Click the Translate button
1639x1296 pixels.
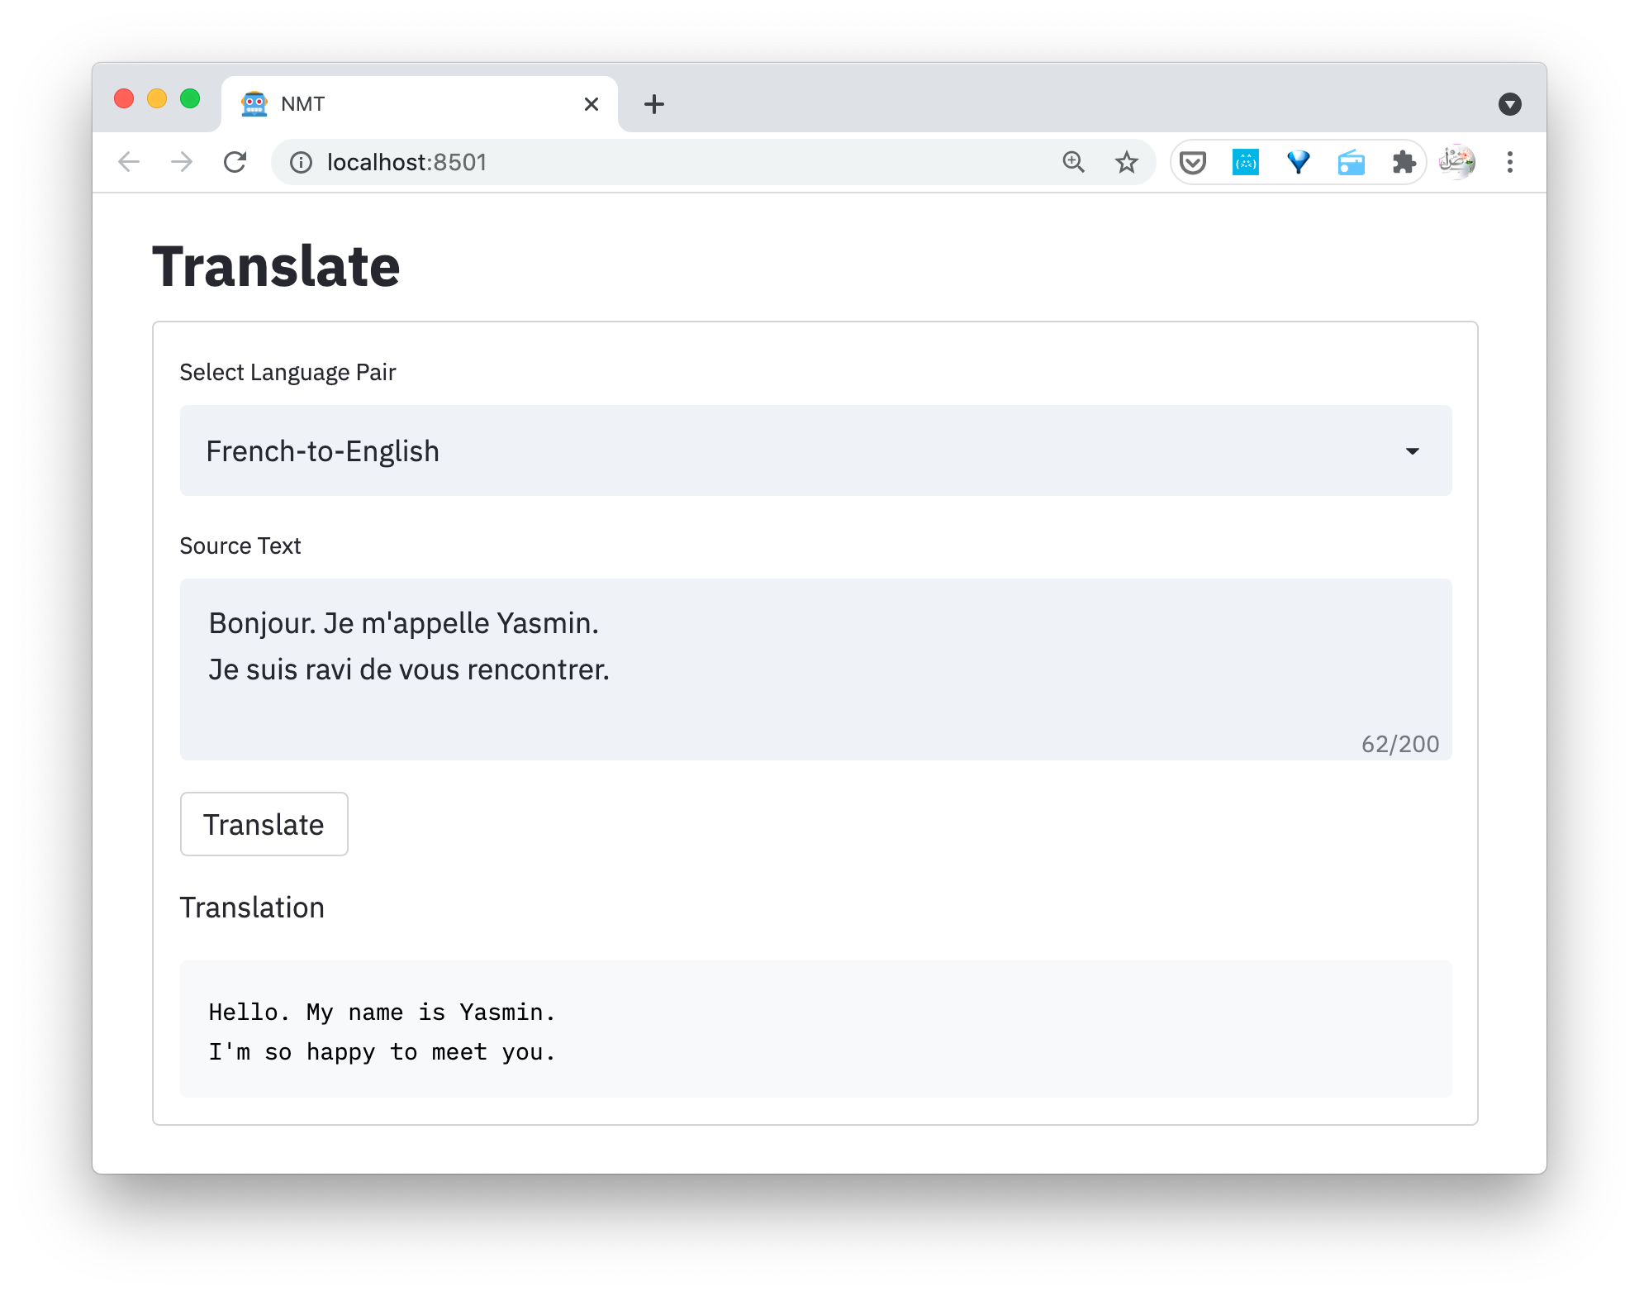264,824
